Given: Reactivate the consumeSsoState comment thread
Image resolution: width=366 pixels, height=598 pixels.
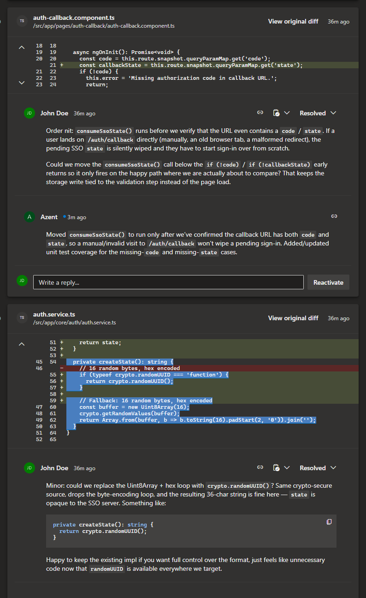Looking at the screenshot, I should click(x=329, y=282).
